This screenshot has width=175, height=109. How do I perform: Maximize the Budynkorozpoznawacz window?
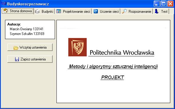tap(163, 4)
